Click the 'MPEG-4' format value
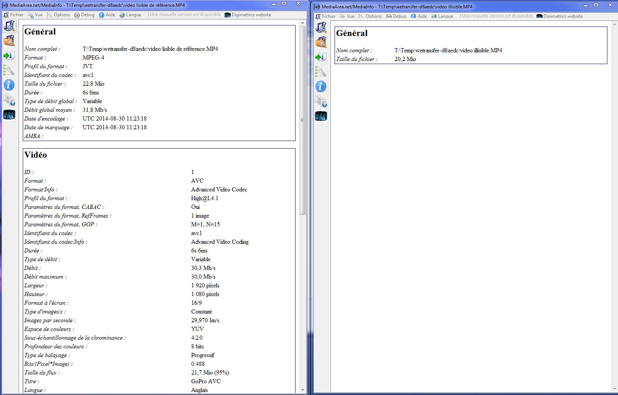The width and height of the screenshot is (618, 395). coord(93,58)
